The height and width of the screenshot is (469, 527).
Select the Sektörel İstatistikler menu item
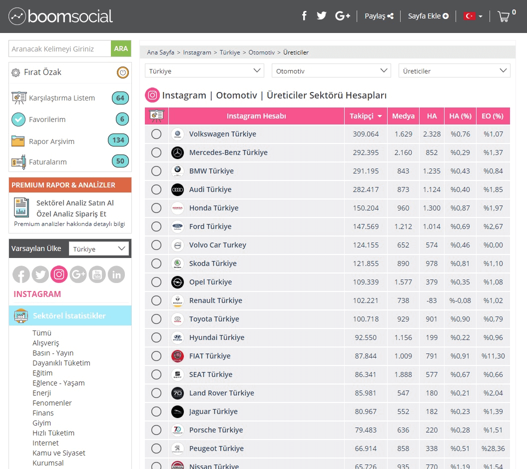70,315
